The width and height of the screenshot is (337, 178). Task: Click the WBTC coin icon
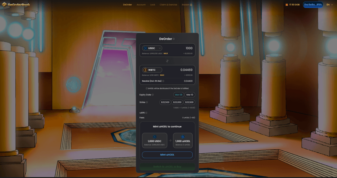pyautogui.click(x=145, y=70)
